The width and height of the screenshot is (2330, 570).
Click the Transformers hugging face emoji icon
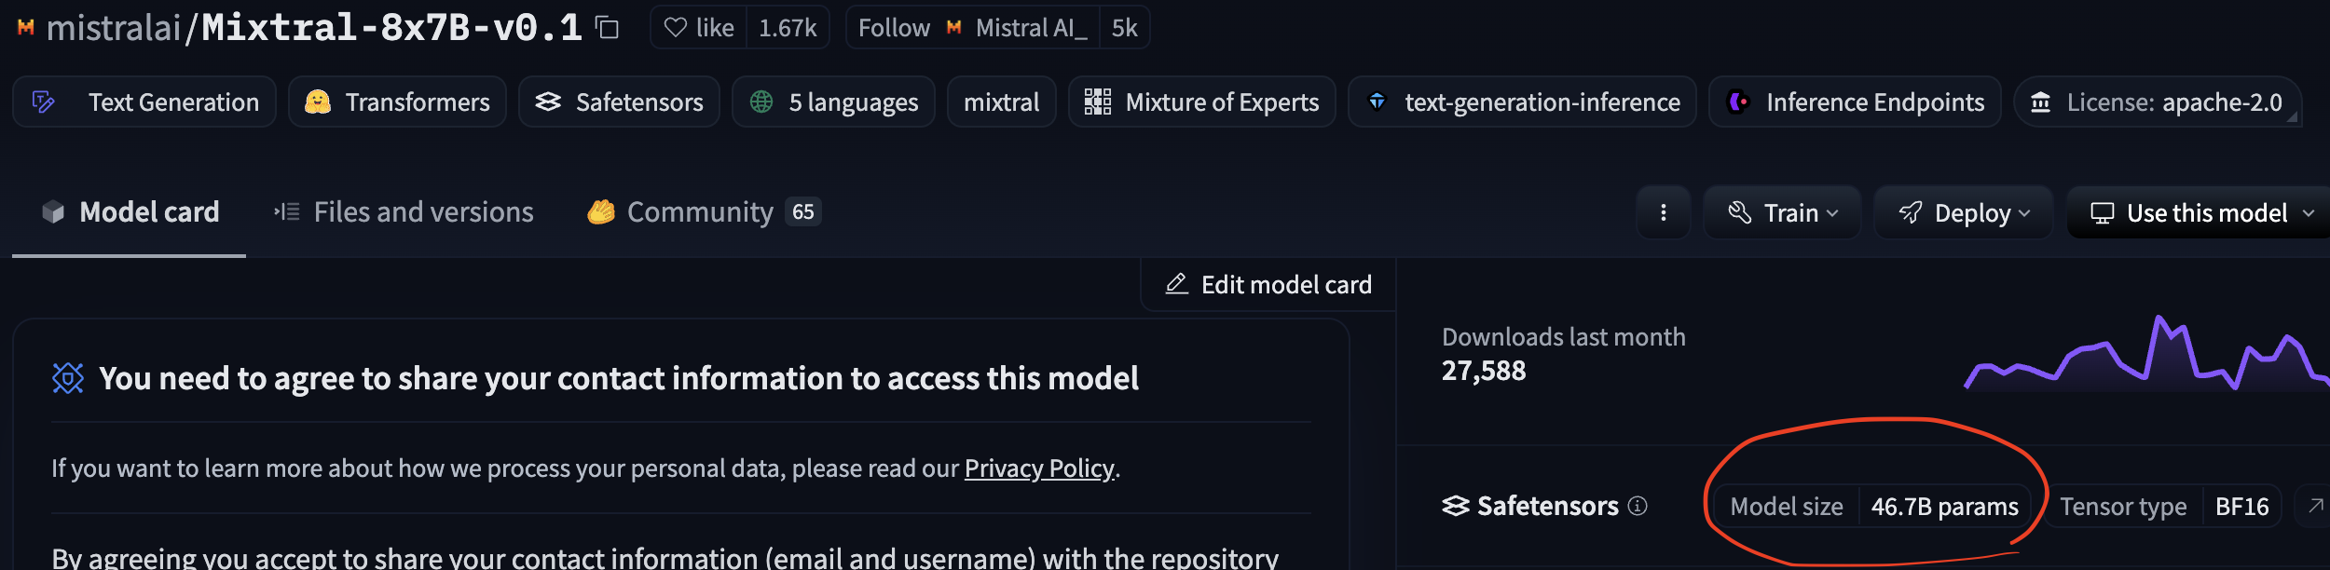(318, 102)
